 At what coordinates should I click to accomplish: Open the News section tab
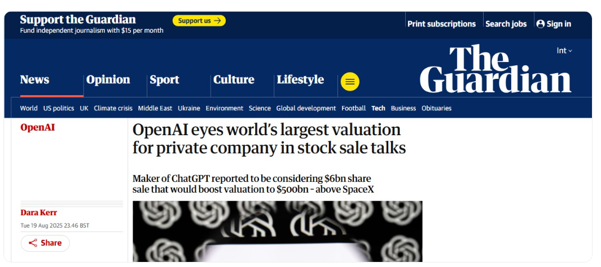point(34,80)
